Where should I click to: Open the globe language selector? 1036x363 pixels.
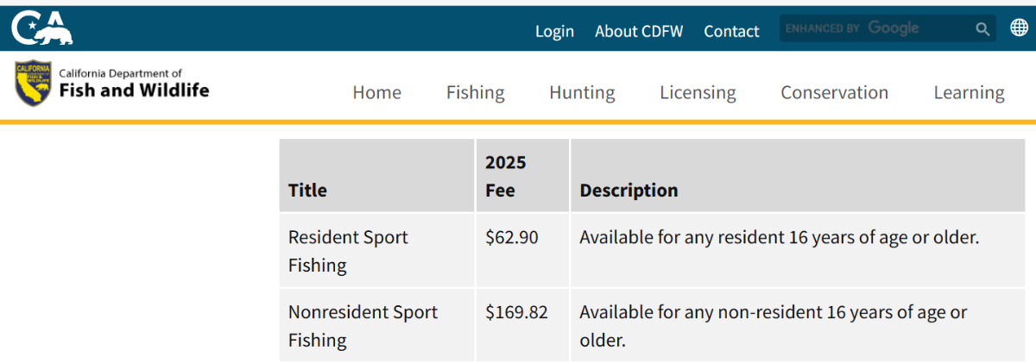coord(1019,28)
